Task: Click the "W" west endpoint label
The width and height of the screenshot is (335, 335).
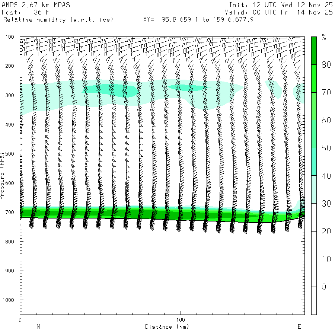Action: click(38, 327)
